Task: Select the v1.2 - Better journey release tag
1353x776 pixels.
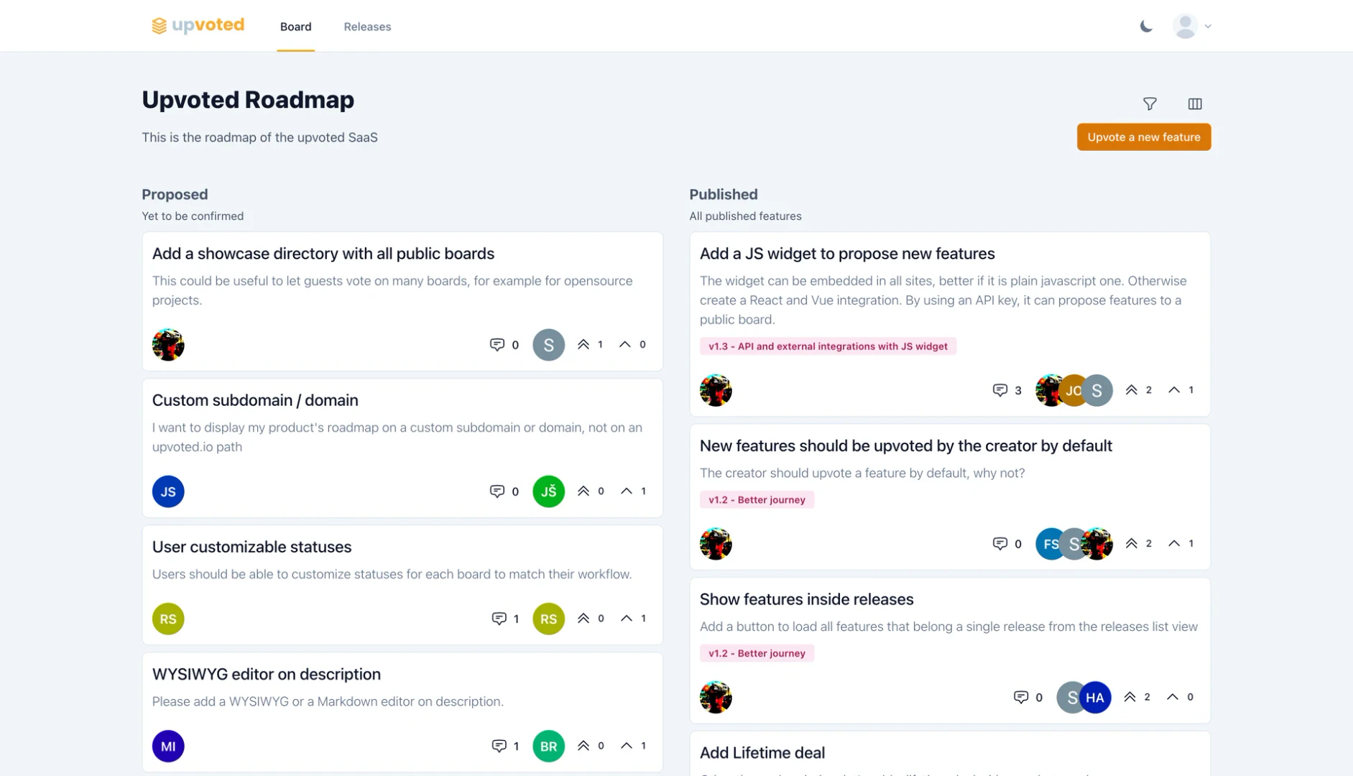Action: (x=757, y=499)
